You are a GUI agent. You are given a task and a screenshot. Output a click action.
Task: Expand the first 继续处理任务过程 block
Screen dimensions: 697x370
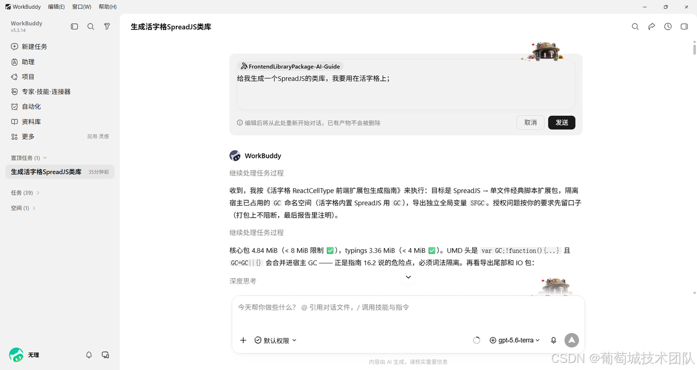(x=256, y=173)
